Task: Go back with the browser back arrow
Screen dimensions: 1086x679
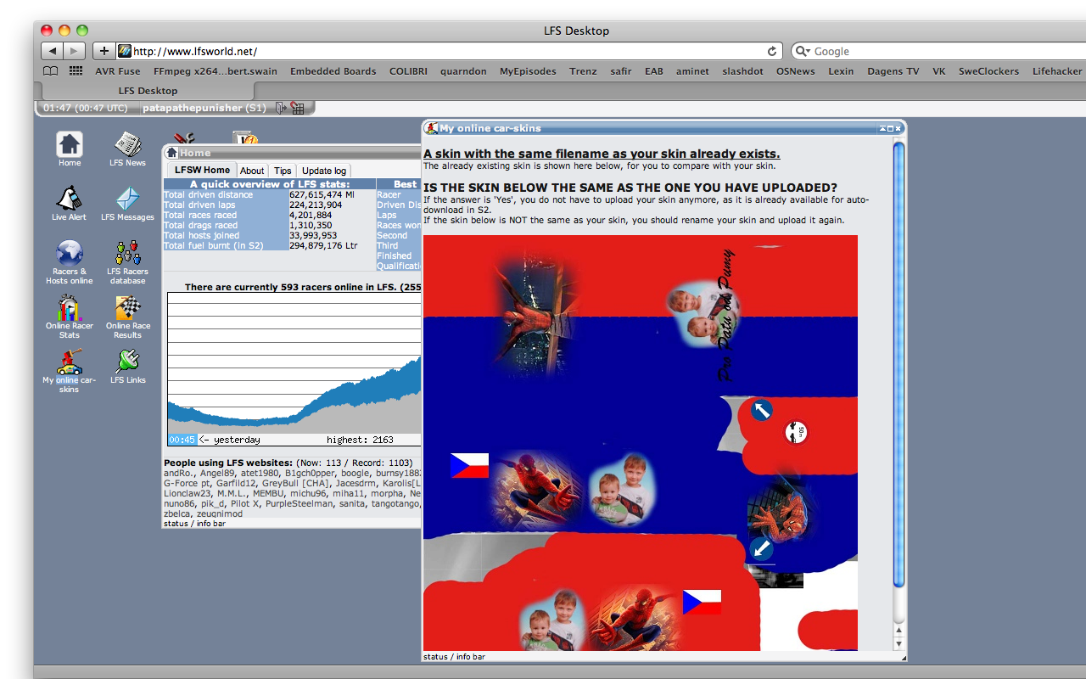Action: tap(52, 51)
